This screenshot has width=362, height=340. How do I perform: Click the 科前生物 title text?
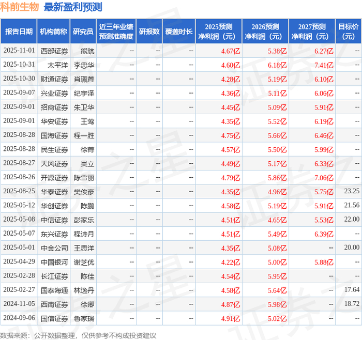(20, 7)
